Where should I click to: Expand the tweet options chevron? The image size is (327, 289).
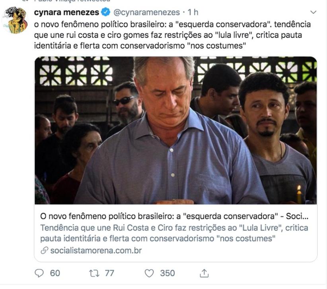pyautogui.click(x=313, y=12)
